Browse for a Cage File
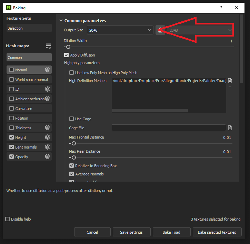The height and width of the screenshot is (244, 250). pos(230,128)
